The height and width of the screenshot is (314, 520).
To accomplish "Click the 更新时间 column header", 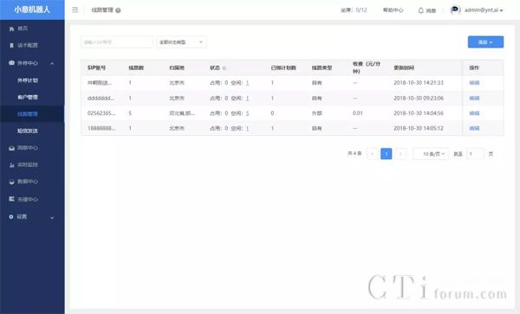I will point(404,67).
